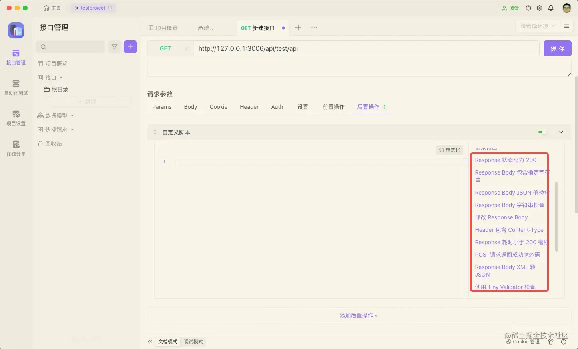Screen dimensions: 578x349
Task: Open the 回收站 item
Action: 50,144
